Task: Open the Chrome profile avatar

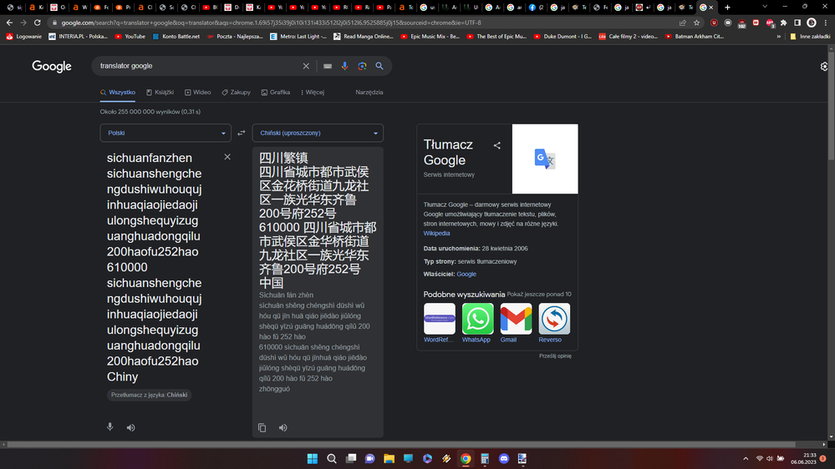Action: point(812,23)
